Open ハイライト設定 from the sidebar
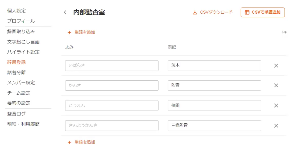The image size is (291, 151). pos(23,52)
